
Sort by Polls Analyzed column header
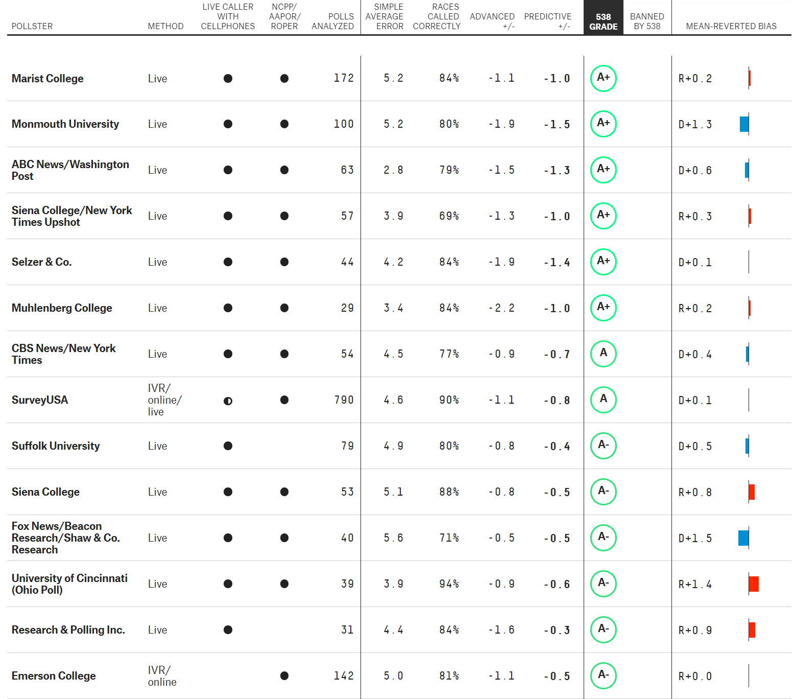coord(332,21)
